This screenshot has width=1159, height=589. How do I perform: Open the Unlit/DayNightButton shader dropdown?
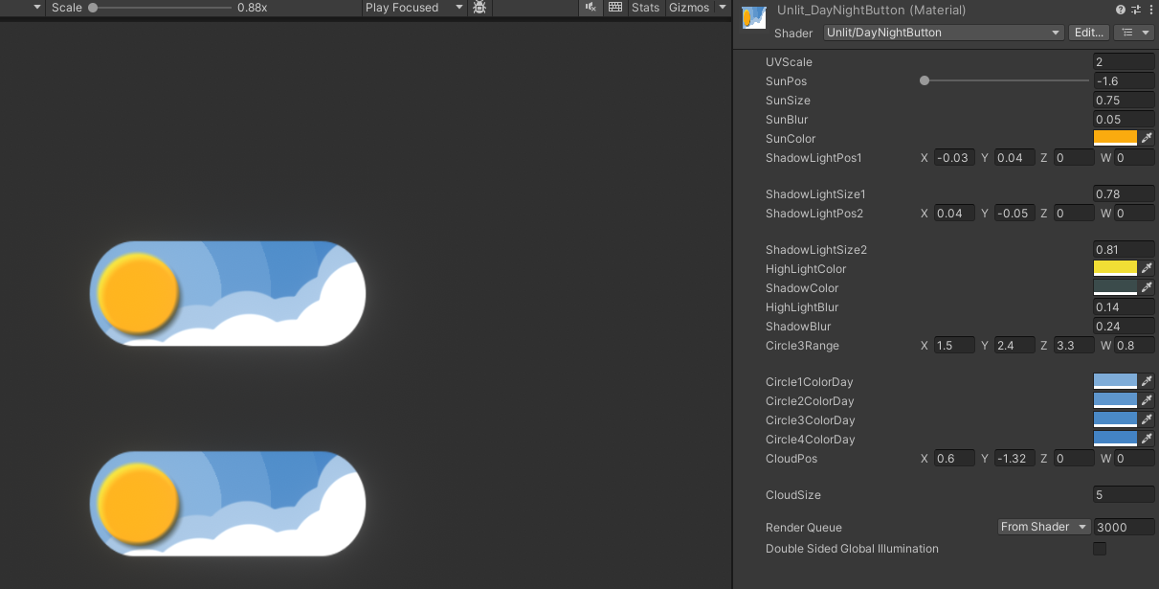point(944,33)
